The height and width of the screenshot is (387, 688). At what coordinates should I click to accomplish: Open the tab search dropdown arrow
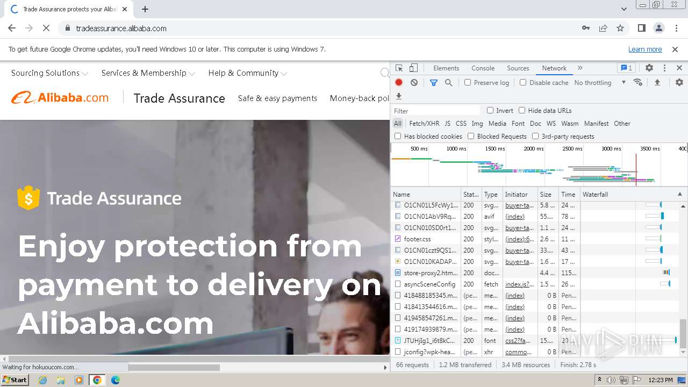[x=624, y=9]
